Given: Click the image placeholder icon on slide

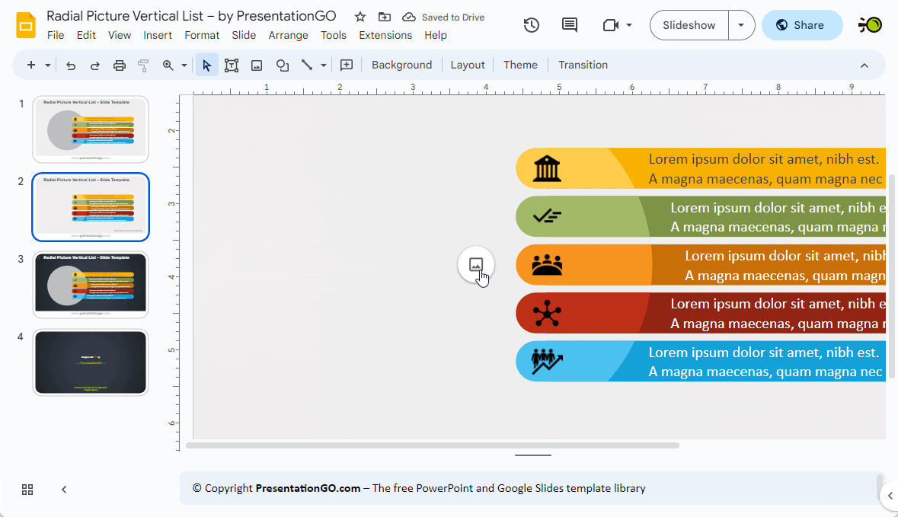Looking at the screenshot, I should click(x=476, y=264).
